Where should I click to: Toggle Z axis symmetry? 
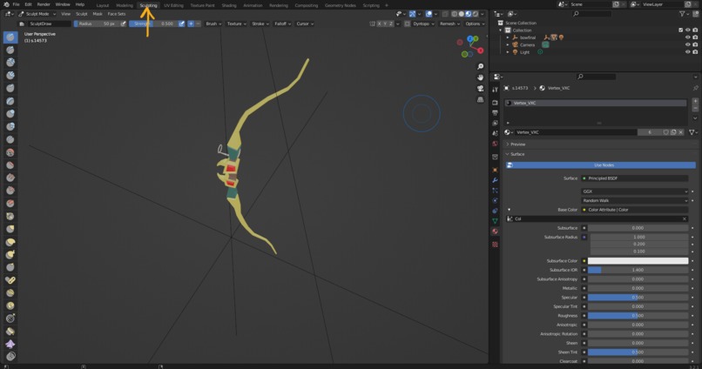pos(391,23)
